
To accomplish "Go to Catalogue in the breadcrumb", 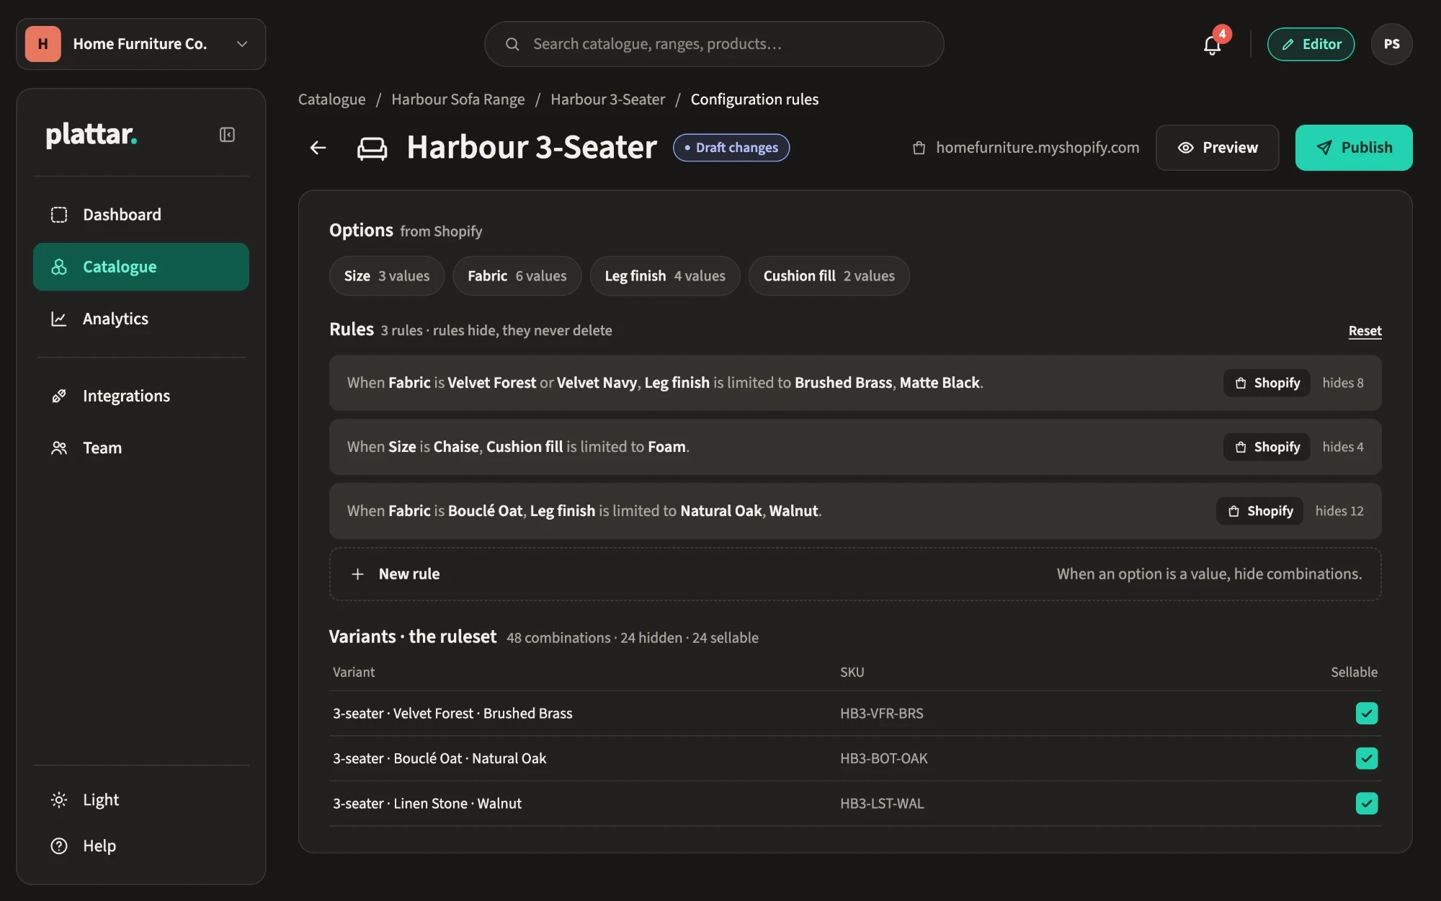I will tap(331, 99).
